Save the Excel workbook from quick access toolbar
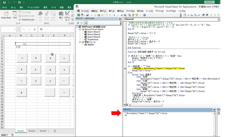244x137 pixels. point(4,2)
